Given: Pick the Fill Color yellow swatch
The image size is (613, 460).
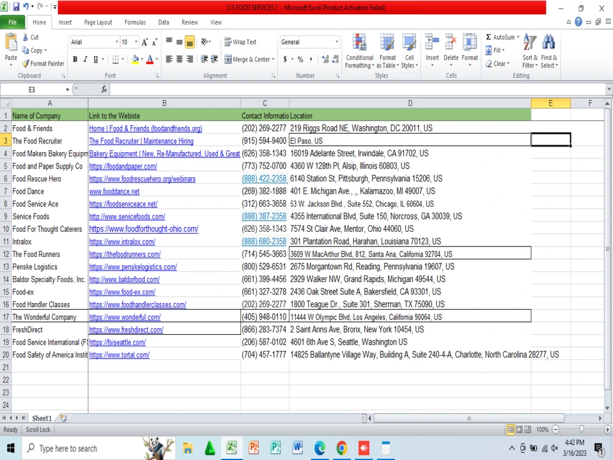Looking at the screenshot, I should click(135, 60).
